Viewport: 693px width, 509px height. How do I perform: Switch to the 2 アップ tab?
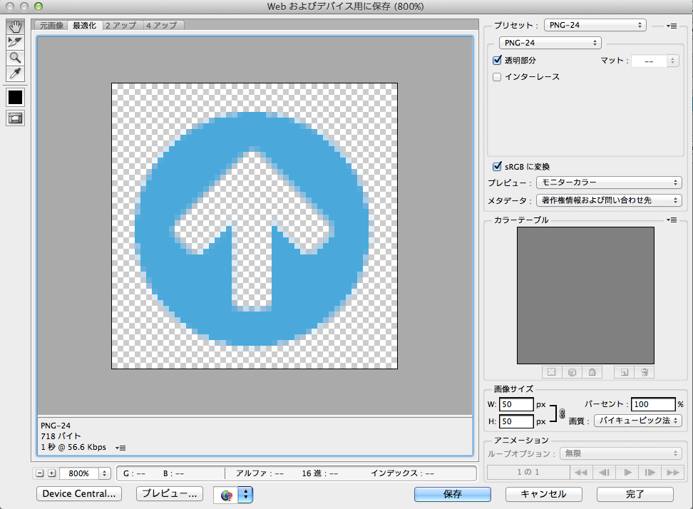pyautogui.click(x=120, y=25)
